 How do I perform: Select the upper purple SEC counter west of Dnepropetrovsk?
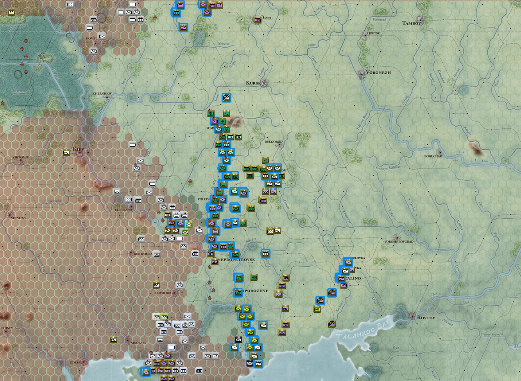coord(211,254)
